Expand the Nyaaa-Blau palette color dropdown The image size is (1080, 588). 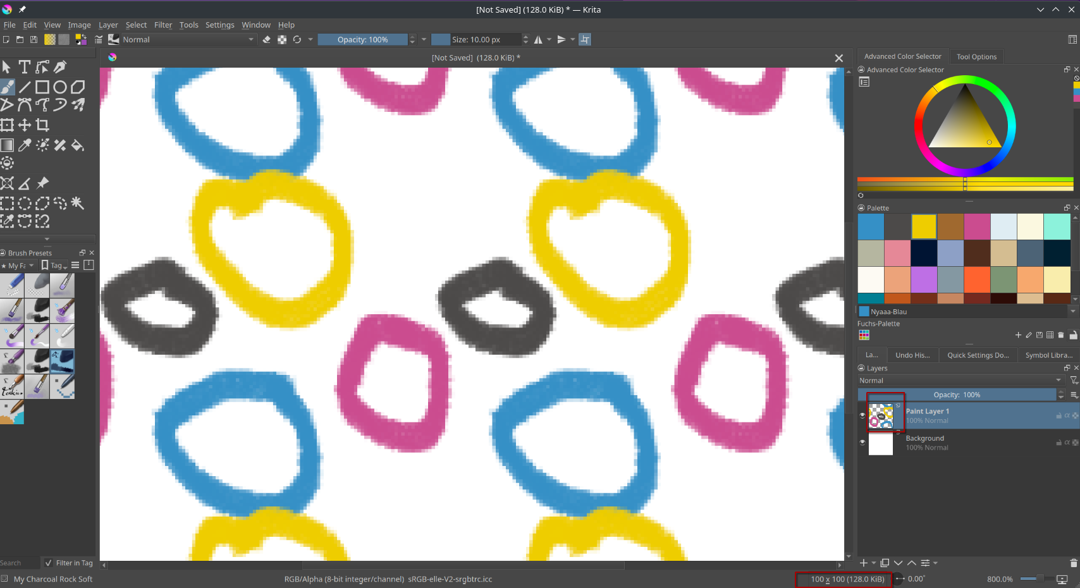(x=1072, y=312)
